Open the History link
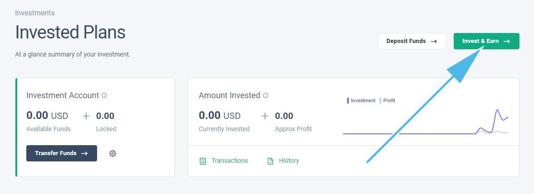The image size is (534, 194). (x=289, y=161)
